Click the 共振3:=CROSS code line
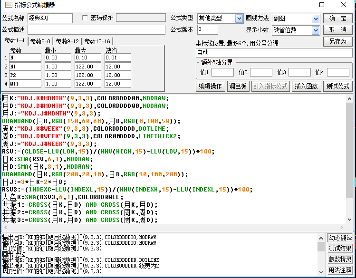Screen dimensions: 356x278 [79, 220]
